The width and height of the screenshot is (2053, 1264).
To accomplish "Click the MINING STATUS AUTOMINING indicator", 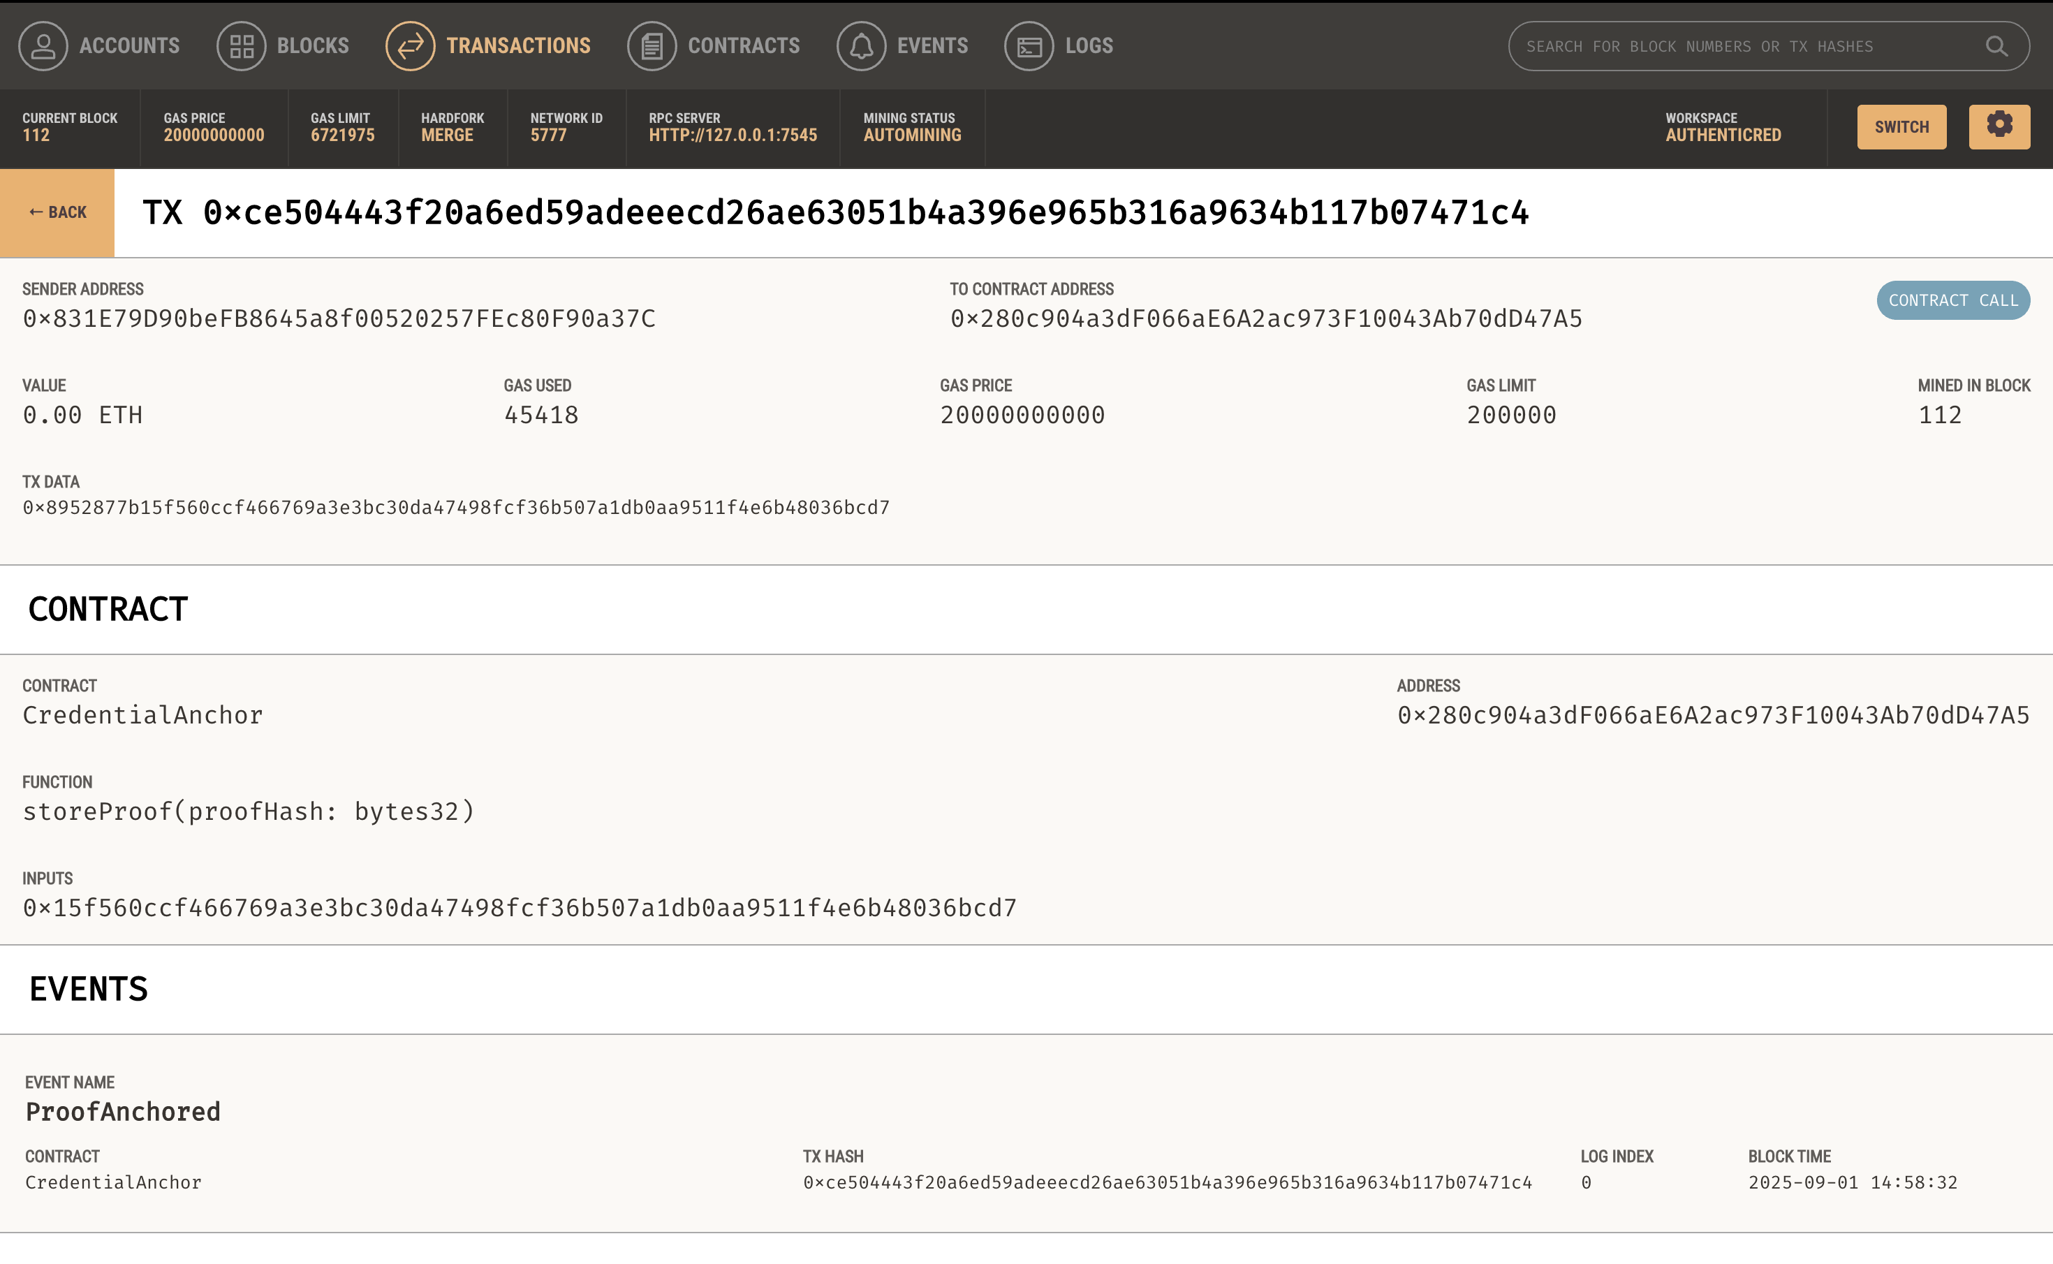I will coord(911,127).
